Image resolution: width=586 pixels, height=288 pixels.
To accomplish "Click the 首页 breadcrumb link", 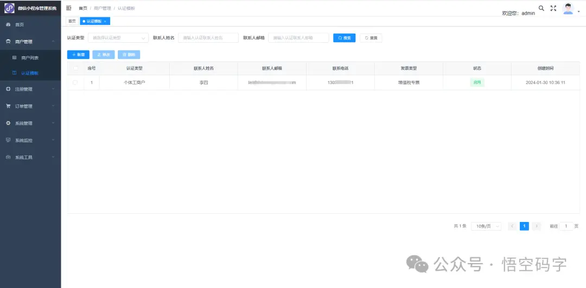I will click(83, 8).
